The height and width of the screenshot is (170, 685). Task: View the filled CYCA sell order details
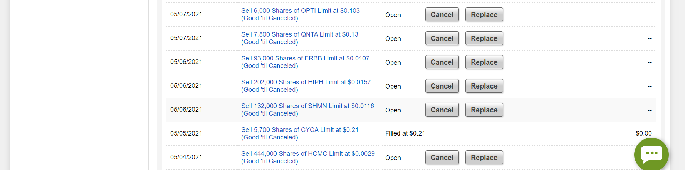click(299, 130)
